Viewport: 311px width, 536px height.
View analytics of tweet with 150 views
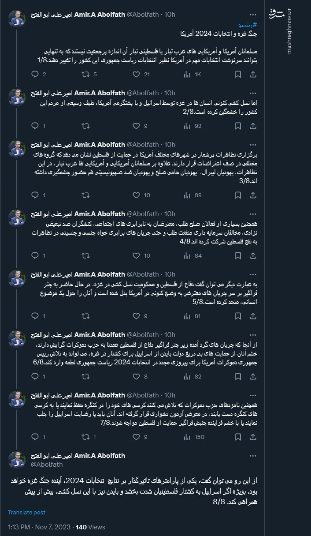tap(187, 437)
